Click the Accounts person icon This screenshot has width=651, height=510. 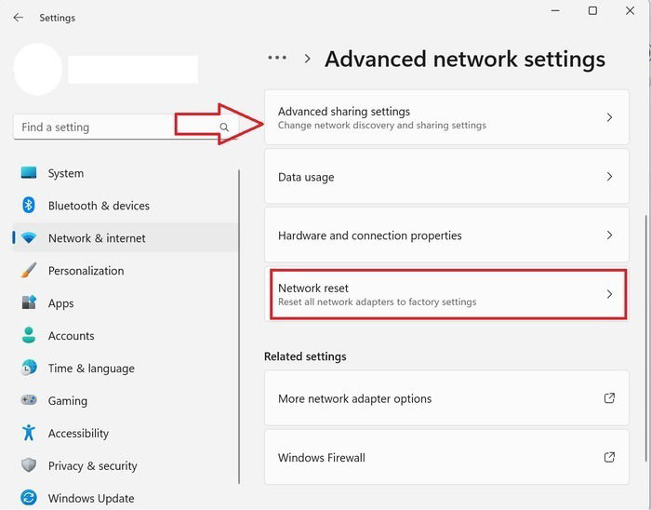(x=29, y=335)
